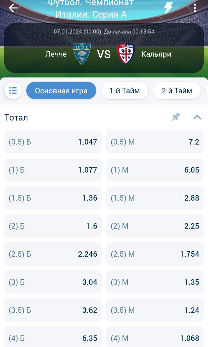Bet on (3) Б at 3.04

(x=53, y=282)
